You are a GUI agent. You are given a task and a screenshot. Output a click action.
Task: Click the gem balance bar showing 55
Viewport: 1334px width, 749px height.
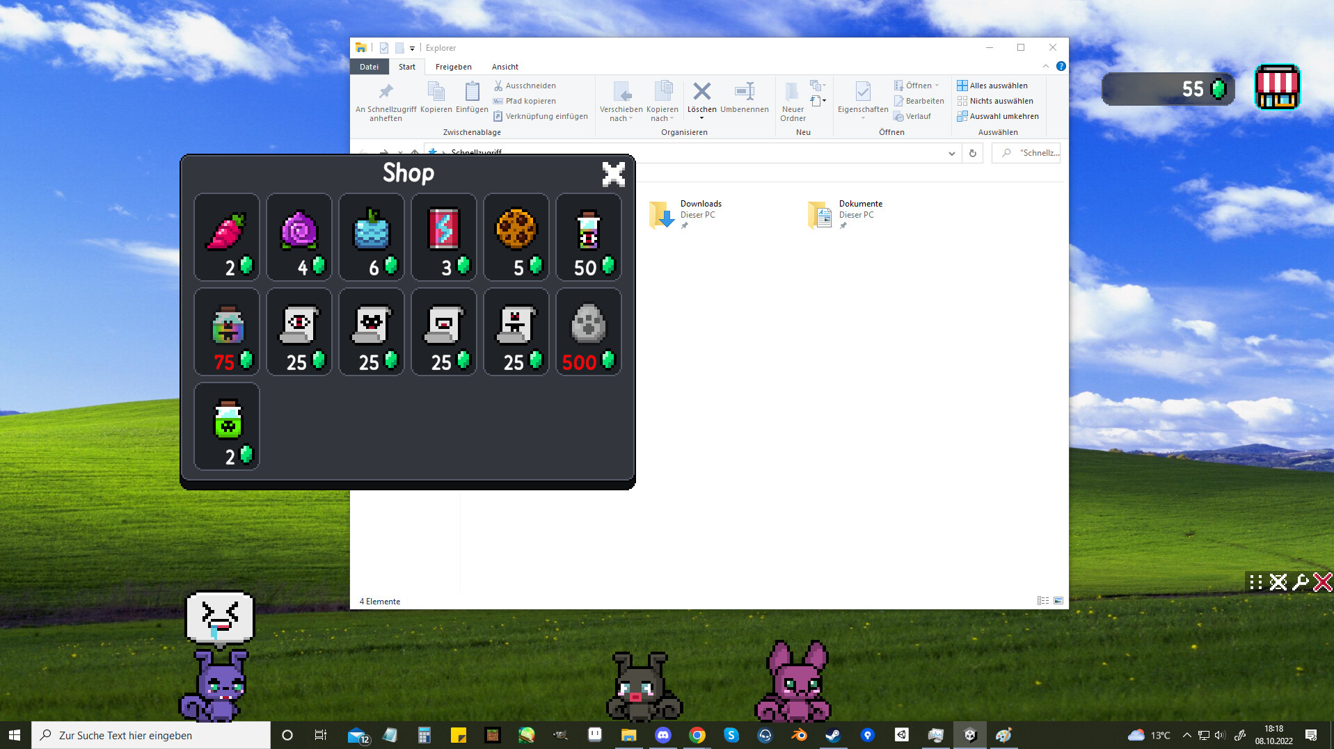pos(1168,88)
